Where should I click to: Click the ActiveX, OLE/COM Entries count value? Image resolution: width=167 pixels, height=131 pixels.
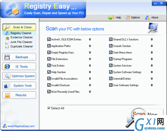(x=90, y=39)
